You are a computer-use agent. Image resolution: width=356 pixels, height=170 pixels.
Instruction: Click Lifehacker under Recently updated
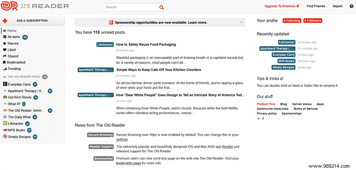[287, 42]
